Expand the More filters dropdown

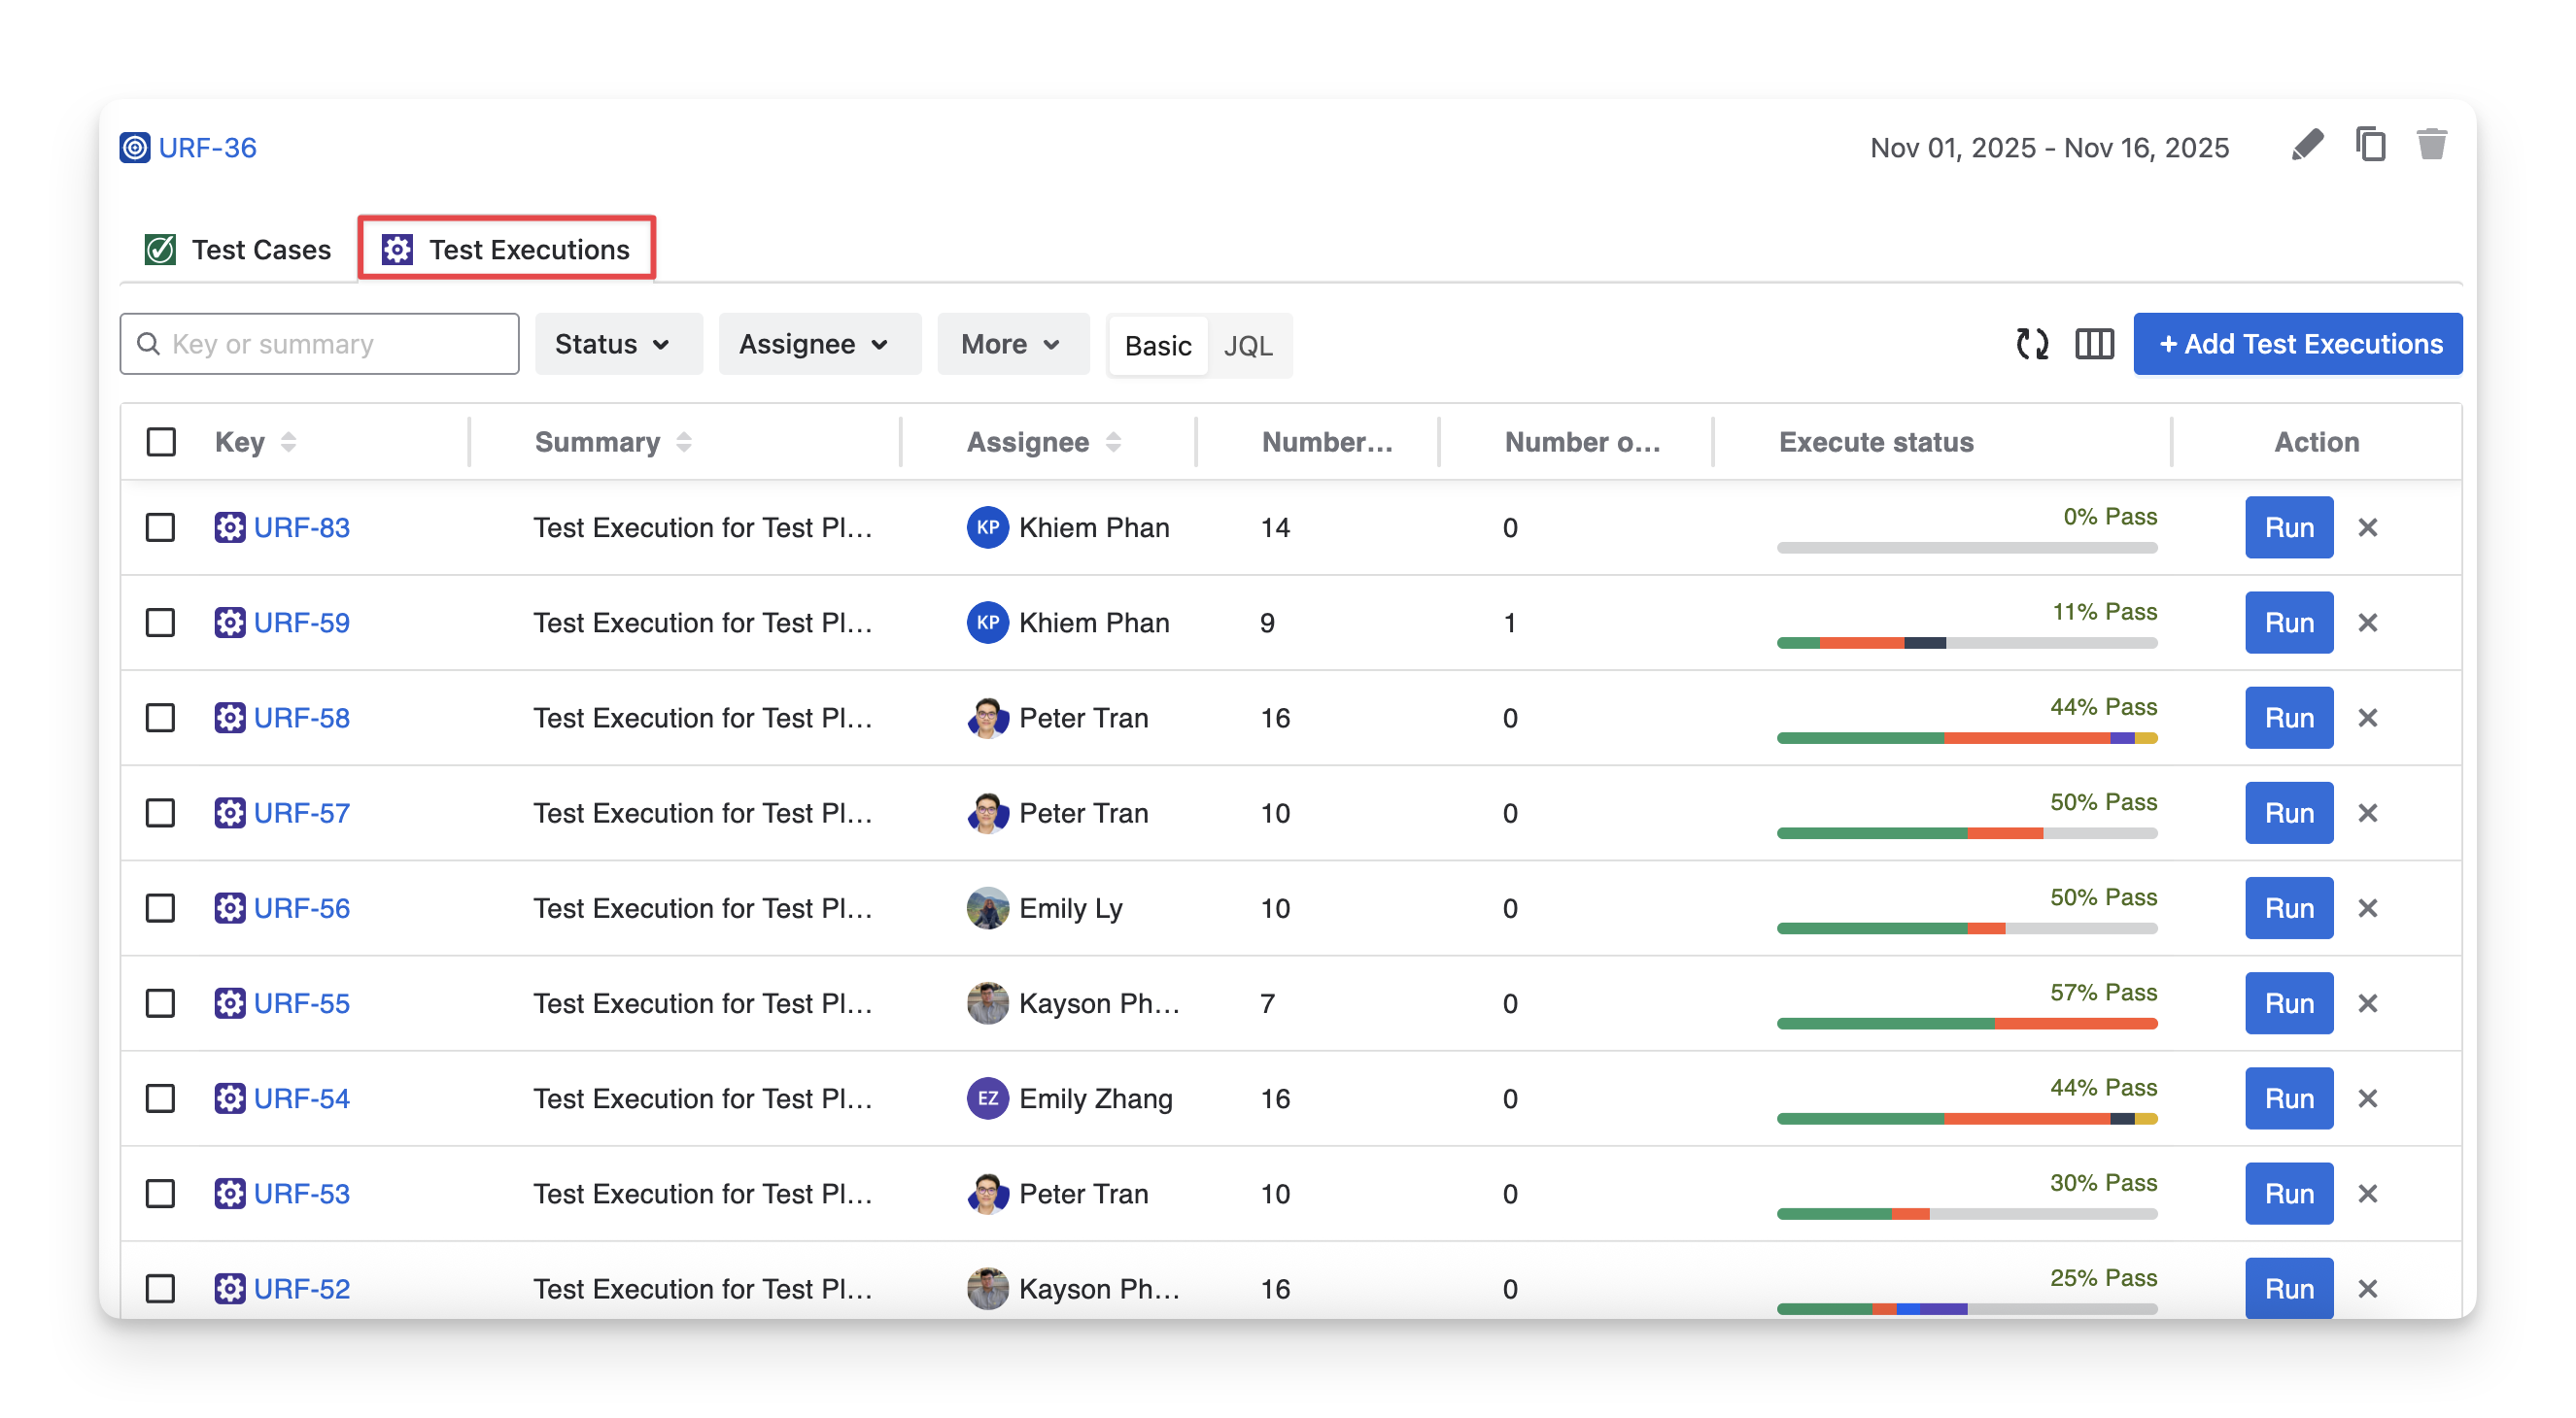[1010, 345]
